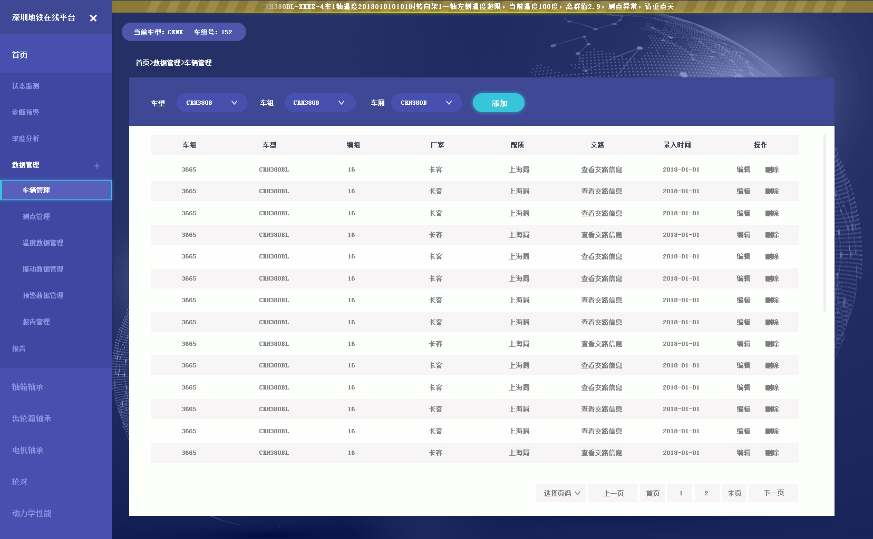
Task: Select 电机轴承 in the sidebar
Action: pos(28,450)
